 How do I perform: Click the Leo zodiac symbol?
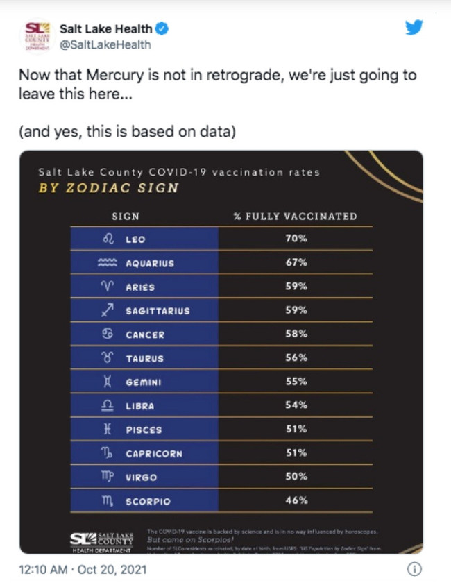108,239
